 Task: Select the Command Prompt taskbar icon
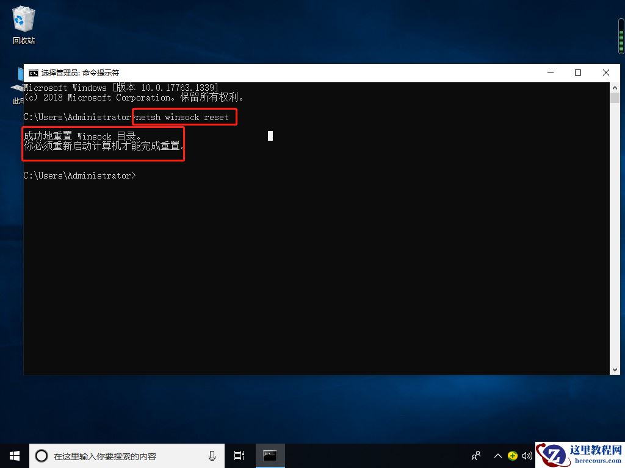[x=270, y=455]
